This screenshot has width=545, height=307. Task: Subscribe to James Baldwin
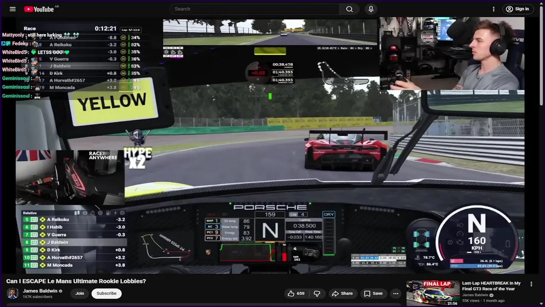pos(106,293)
